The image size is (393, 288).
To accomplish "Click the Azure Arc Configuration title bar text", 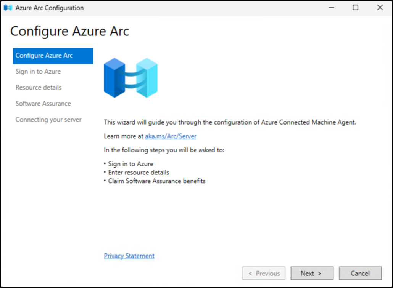I will 50,8.
